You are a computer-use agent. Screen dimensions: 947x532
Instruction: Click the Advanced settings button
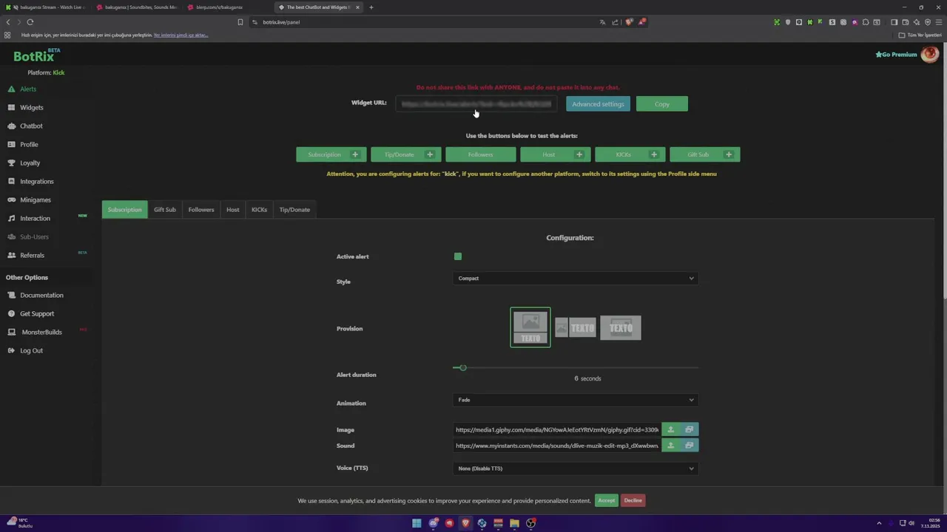click(x=598, y=104)
